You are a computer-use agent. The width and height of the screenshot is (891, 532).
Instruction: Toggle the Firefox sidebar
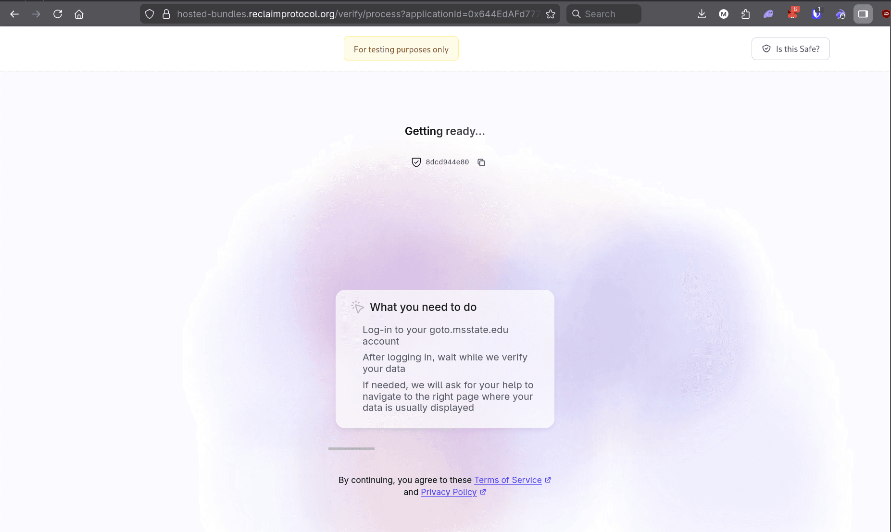[863, 14]
